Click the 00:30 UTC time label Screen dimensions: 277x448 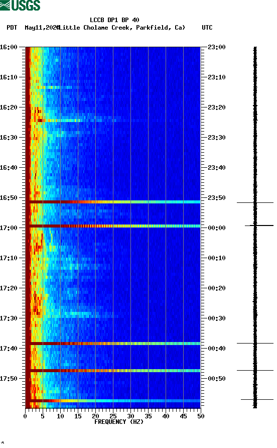tap(217, 318)
